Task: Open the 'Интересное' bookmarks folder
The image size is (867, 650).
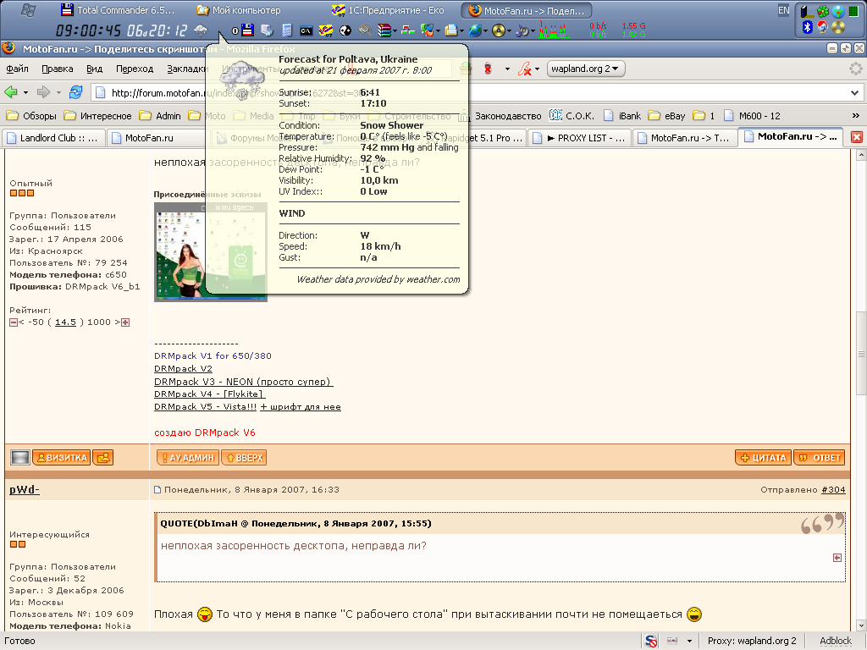Action: [x=98, y=116]
